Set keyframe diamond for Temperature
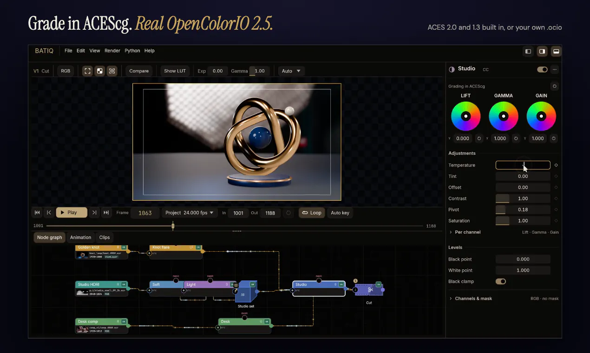The width and height of the screenshot is (590, 353). (556, 165)
